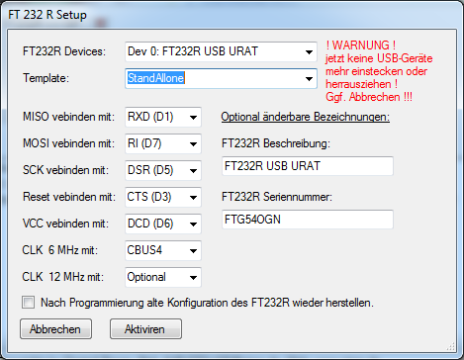Image resolution: width=464 pixels, height=360 pixels.
Task: Open SCK pin dropdown showing DSR (D5)
Action: point(163,170)
